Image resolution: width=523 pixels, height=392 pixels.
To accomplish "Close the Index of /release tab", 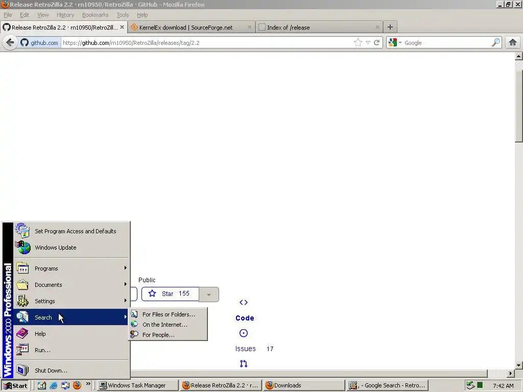I will point(377,28).
